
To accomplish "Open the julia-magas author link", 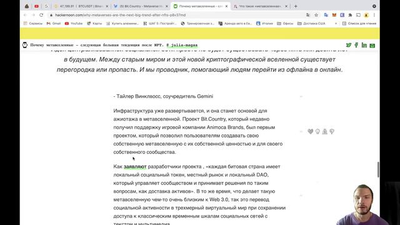I will point(182,45).
